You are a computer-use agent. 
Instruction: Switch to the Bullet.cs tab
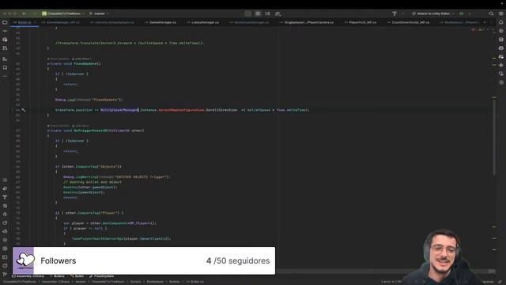[25, 22]
